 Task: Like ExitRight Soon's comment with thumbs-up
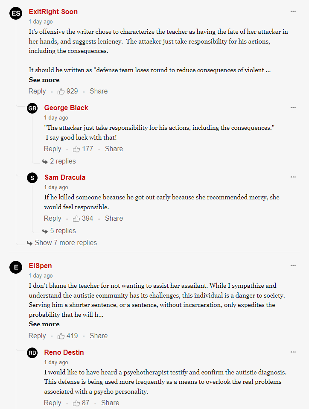[61, 91]
